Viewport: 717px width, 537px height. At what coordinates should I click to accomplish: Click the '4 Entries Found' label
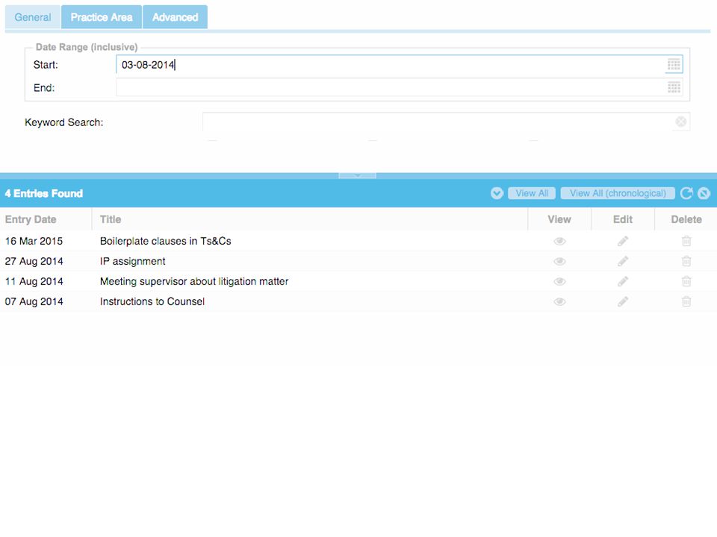[44, 193]
